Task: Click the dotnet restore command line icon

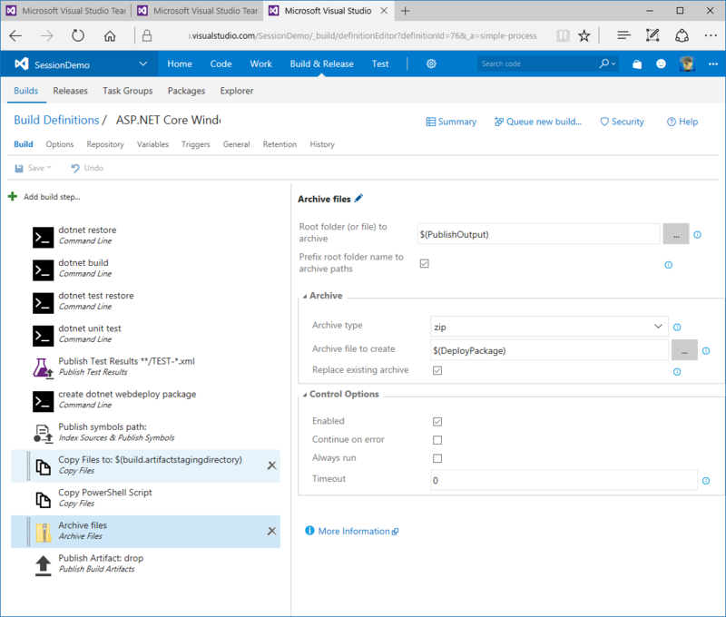Action: (x=43, y=238)
